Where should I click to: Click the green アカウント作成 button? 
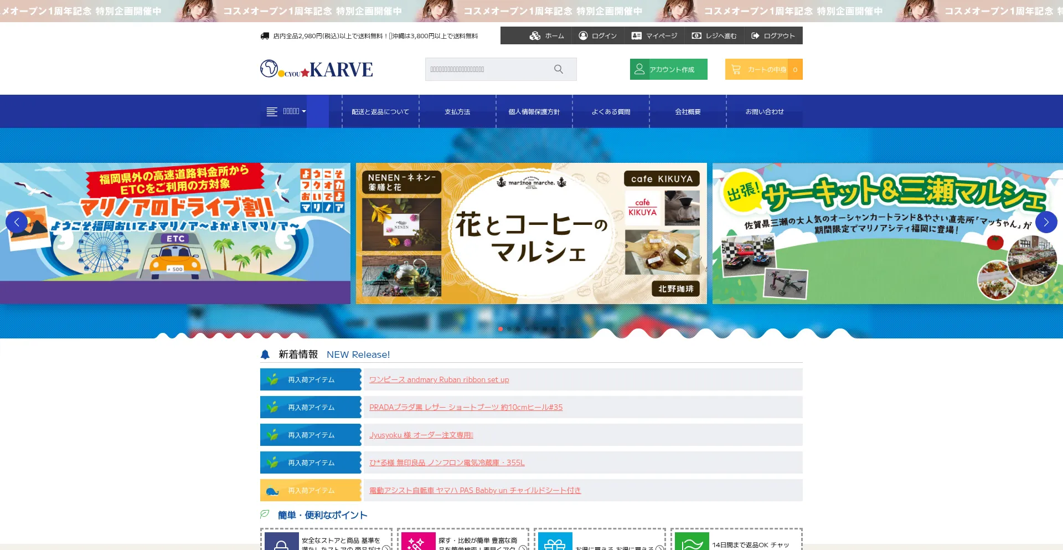coord(668,69)
